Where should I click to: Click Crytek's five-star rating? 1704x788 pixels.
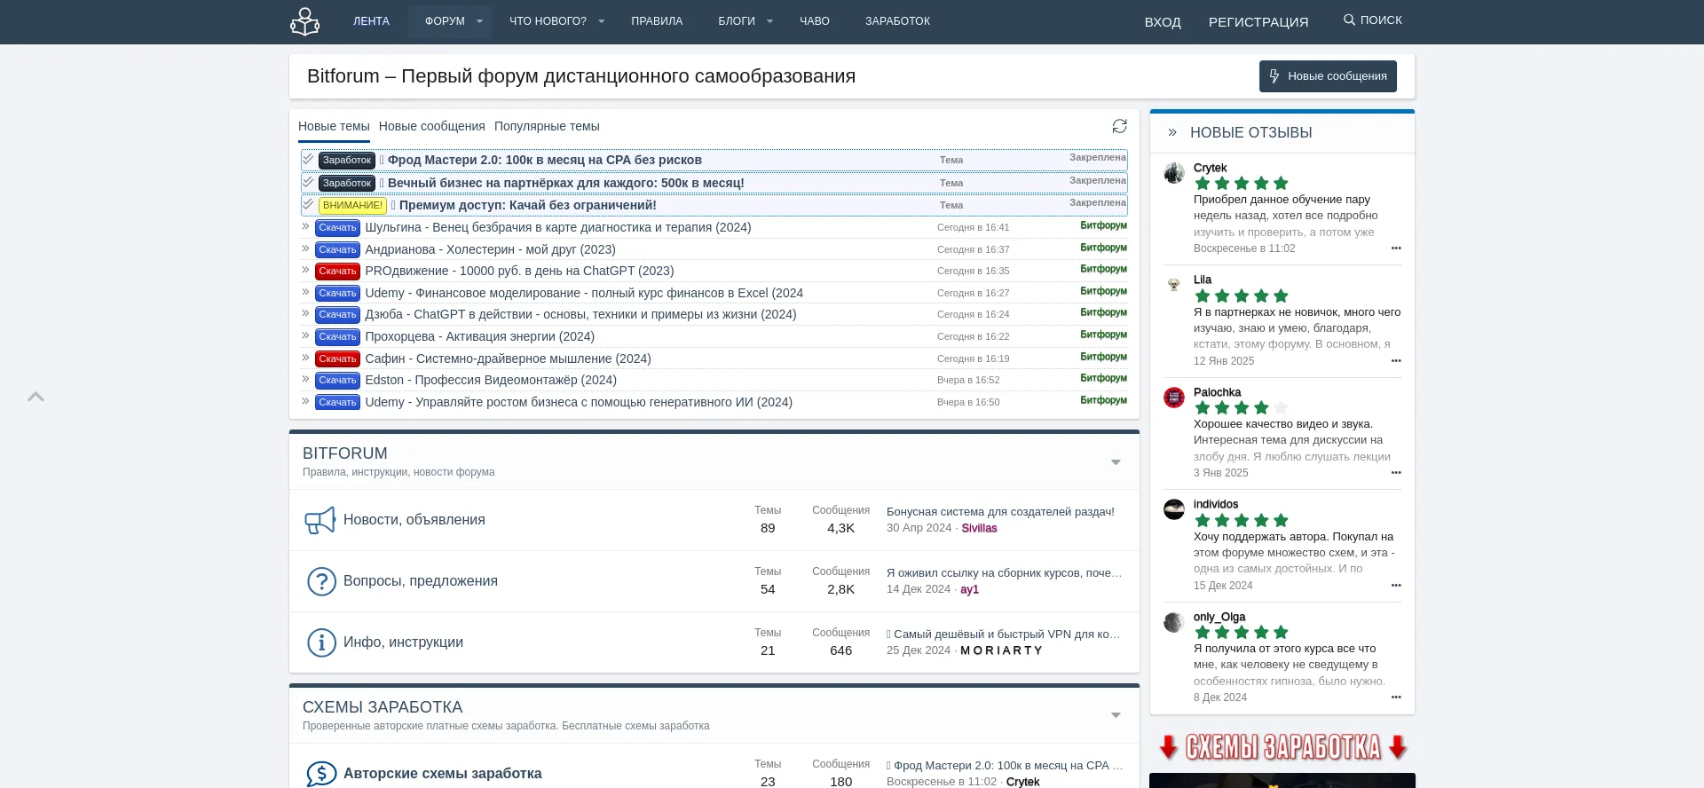[1242, 184]
